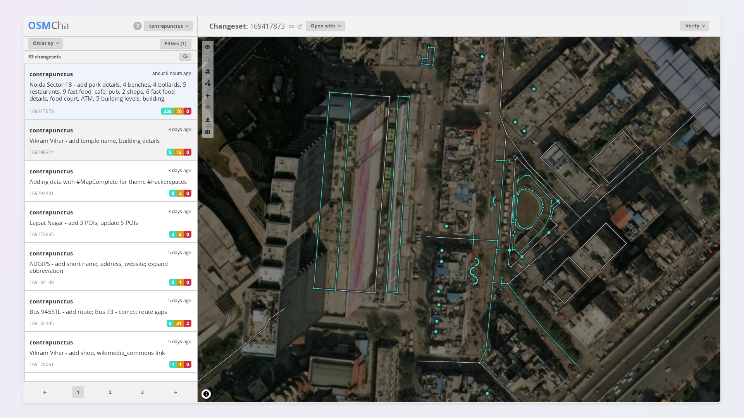Open the hashtag tag changes panel
744x418 pixels.
click(208, 72)
